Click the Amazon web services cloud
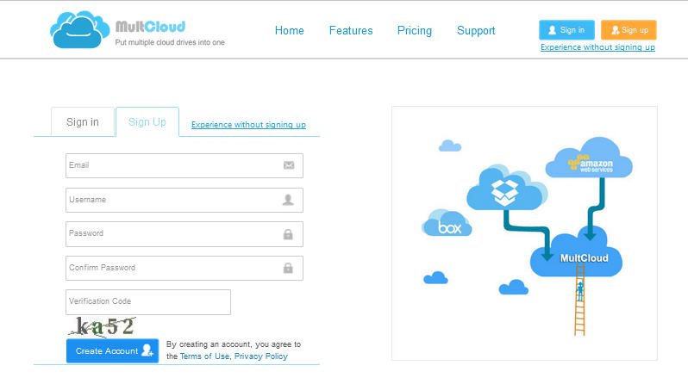This screenshot has height=384, width=688. pyautogui.click(x=589, y=158)
